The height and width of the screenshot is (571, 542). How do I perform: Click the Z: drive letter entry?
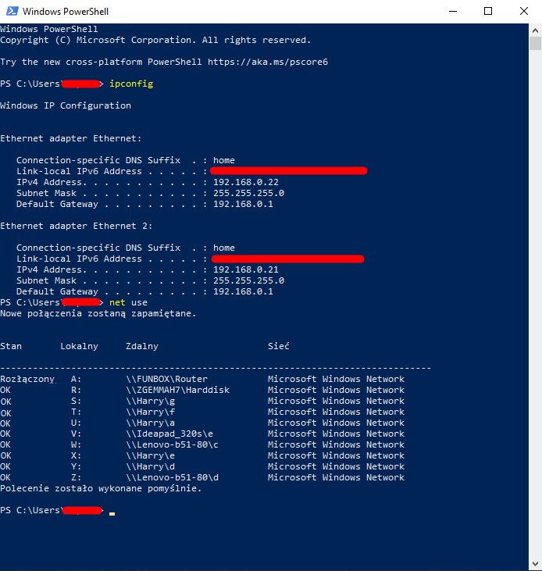click(x=76, y=477)
